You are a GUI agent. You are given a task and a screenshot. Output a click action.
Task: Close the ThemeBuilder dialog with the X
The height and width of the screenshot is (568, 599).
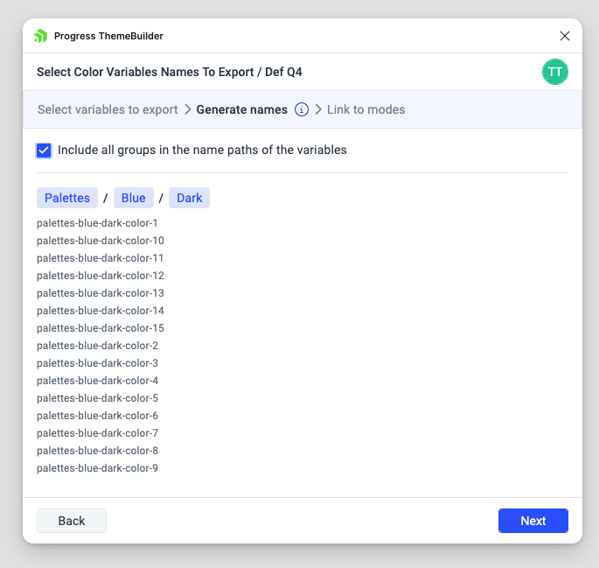(565, 36)
